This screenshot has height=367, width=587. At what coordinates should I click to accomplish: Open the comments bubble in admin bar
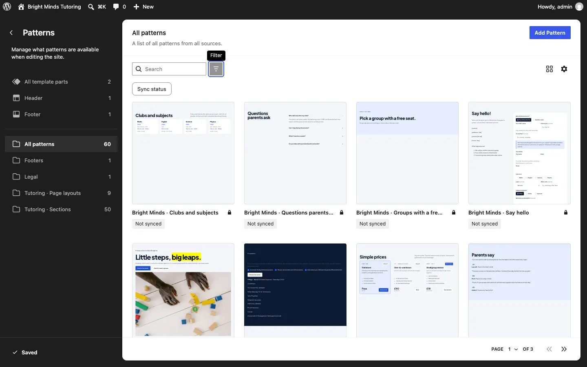[x=119, y=7]
